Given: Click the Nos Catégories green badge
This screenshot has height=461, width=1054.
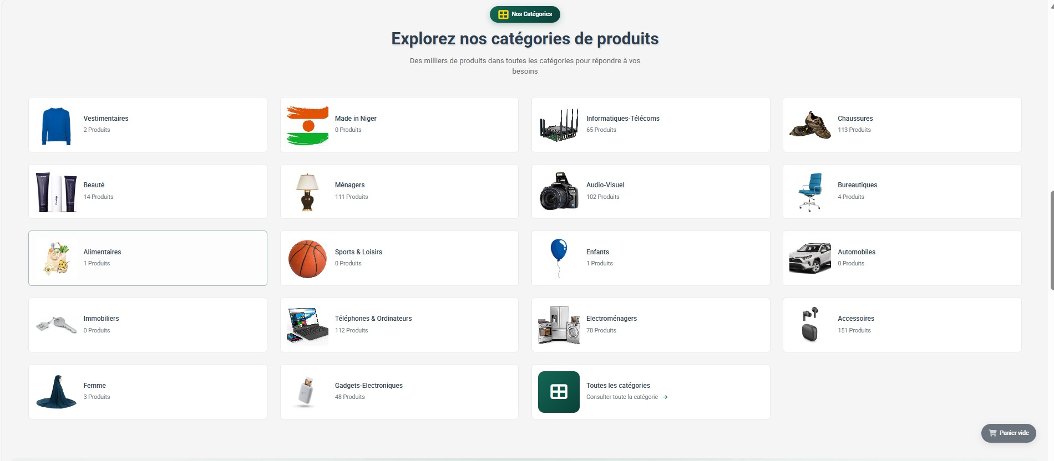Looking at the screenshot, I should [x=525, y=14].
